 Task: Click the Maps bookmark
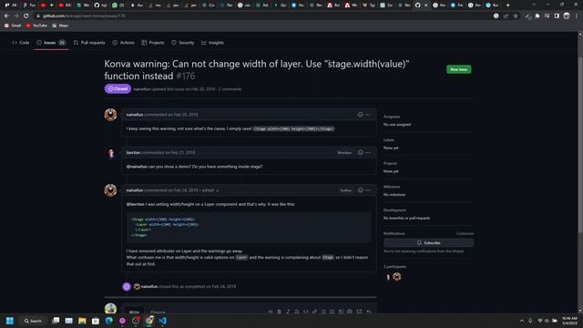(60, 26)
